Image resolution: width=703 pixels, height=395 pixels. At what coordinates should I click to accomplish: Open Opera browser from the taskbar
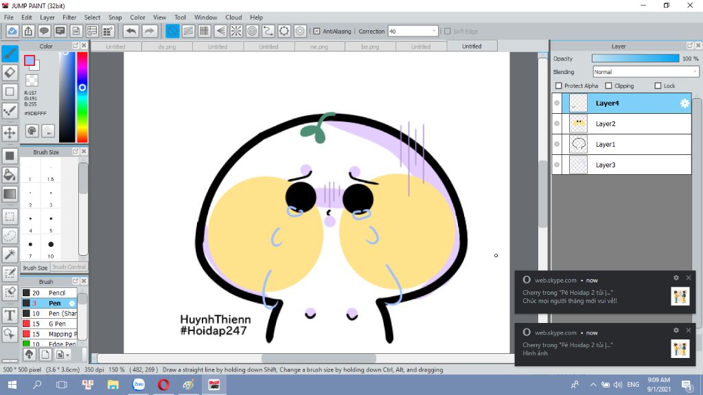[163, 385]
